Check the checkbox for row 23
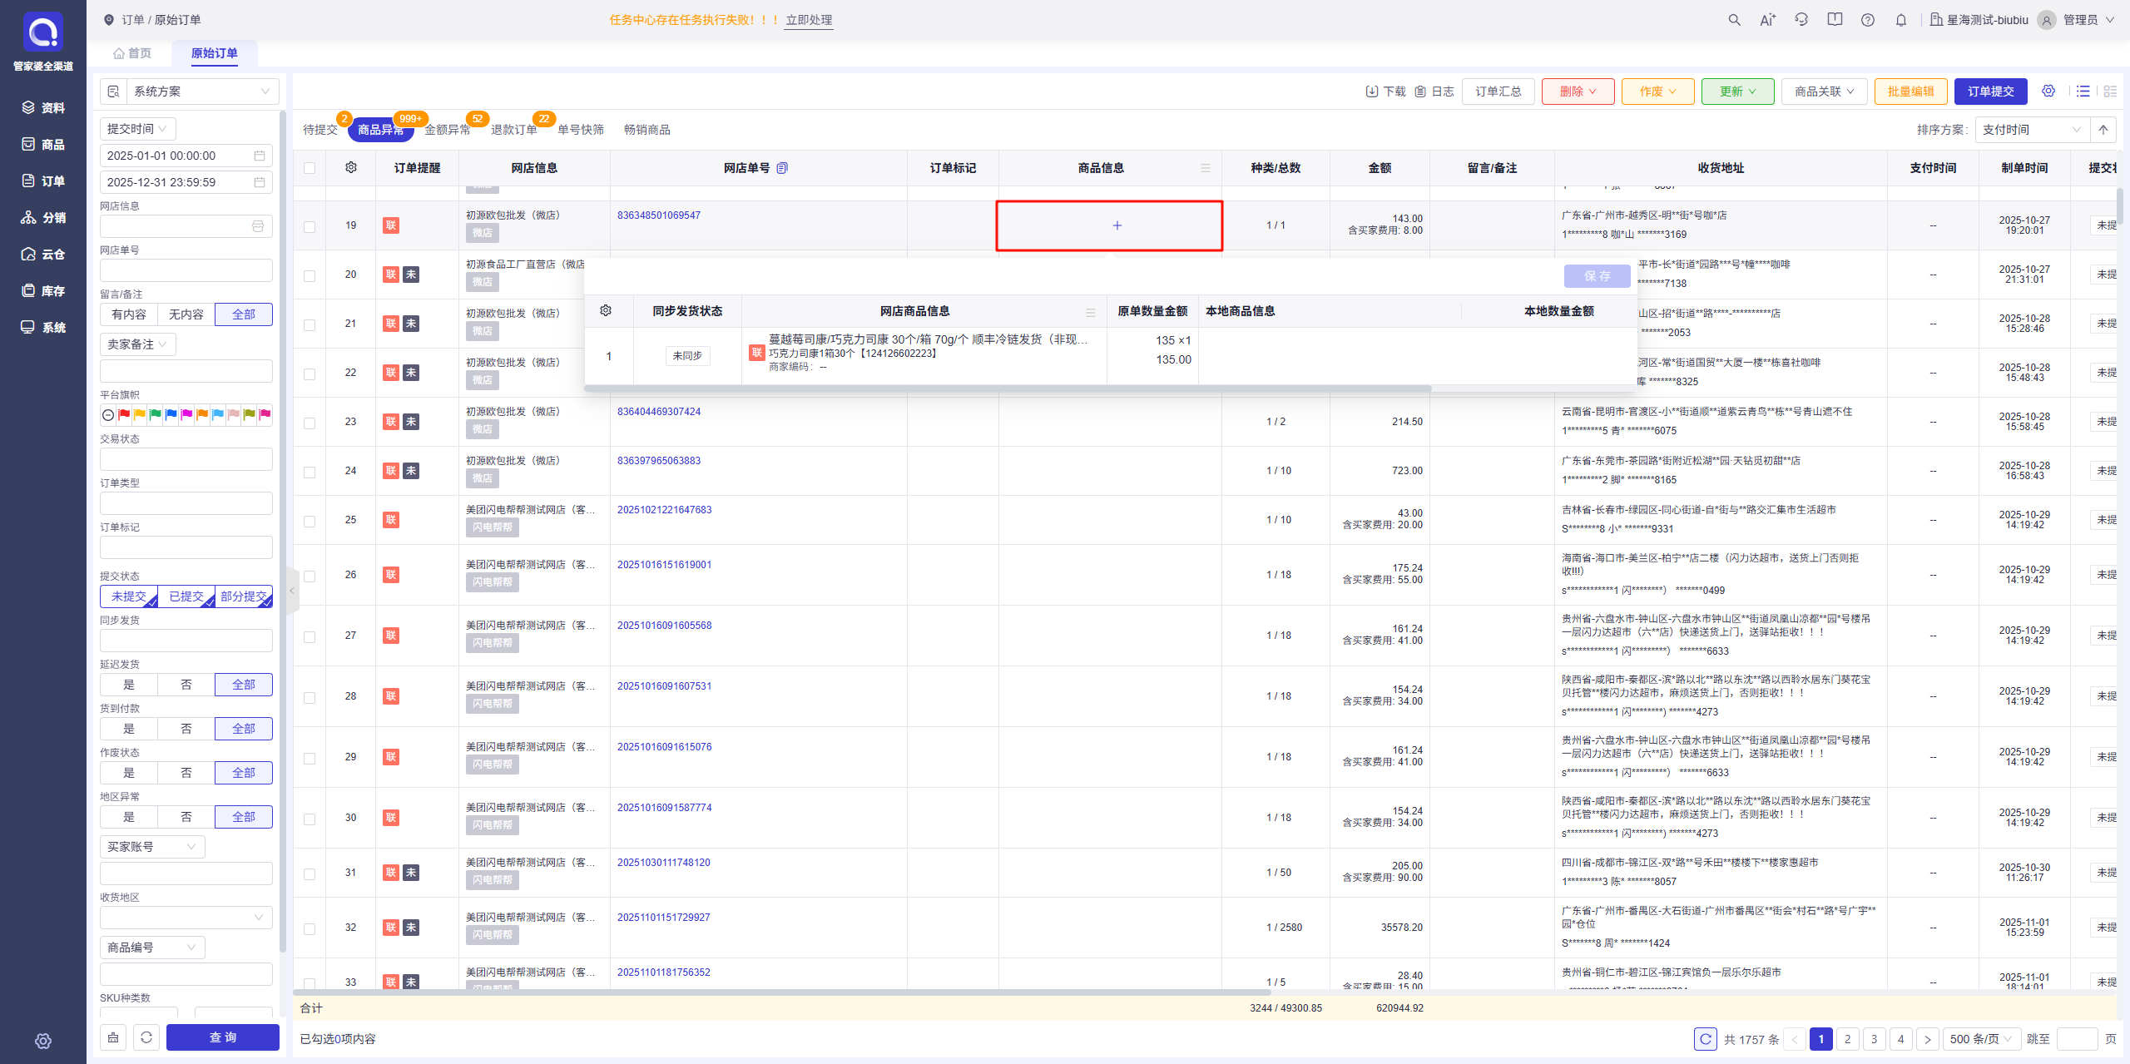This screenshot has height=1064, width=2130. 310,423
